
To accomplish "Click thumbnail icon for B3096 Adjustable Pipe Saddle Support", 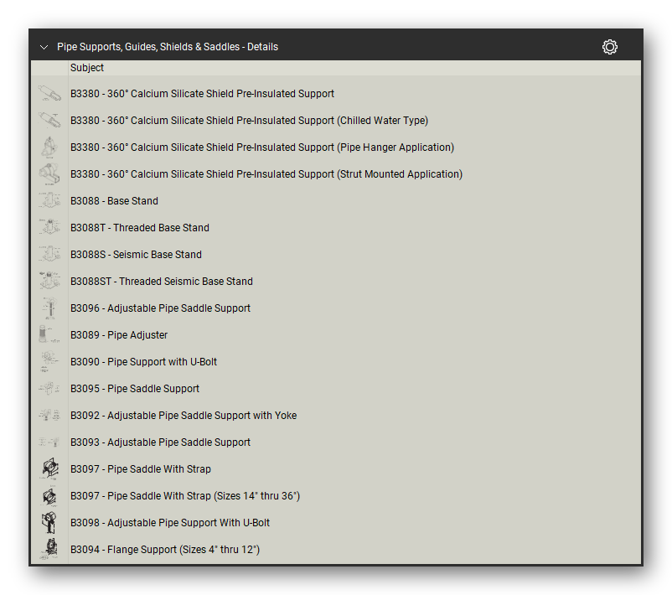I will (49, 308).
